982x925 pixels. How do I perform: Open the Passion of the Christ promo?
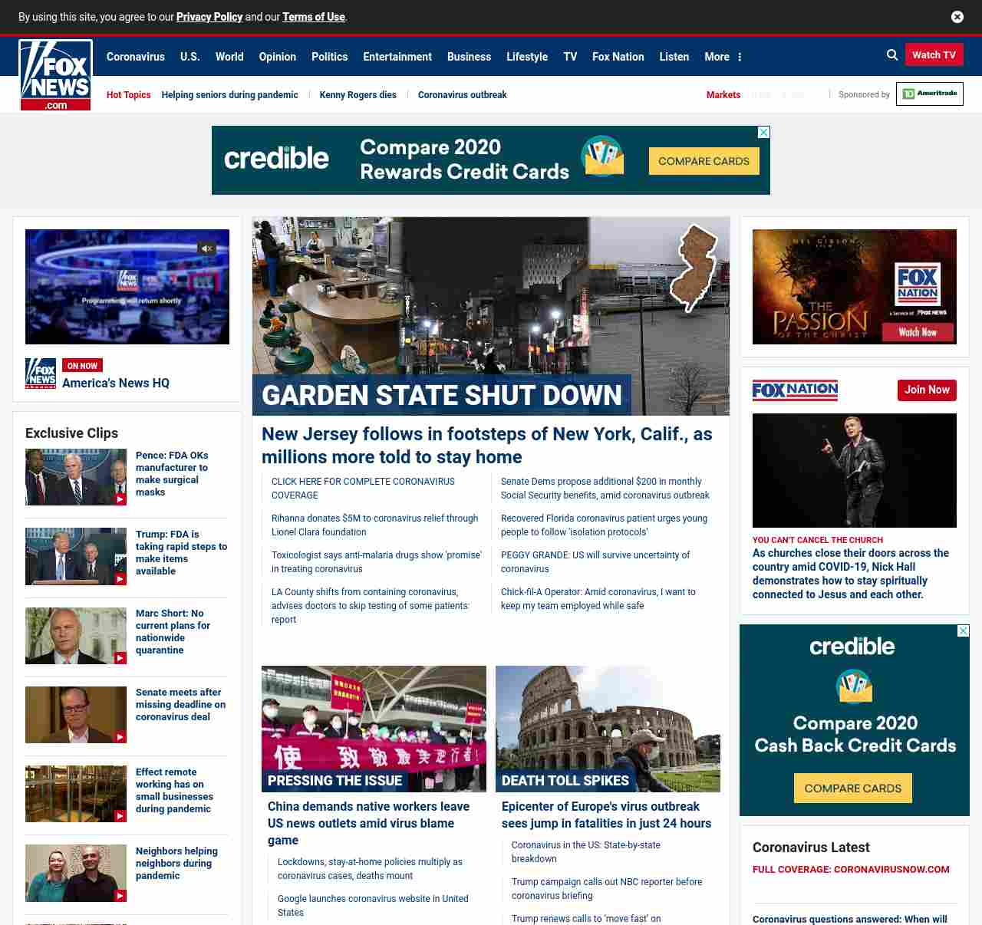[x=854, y=287]
